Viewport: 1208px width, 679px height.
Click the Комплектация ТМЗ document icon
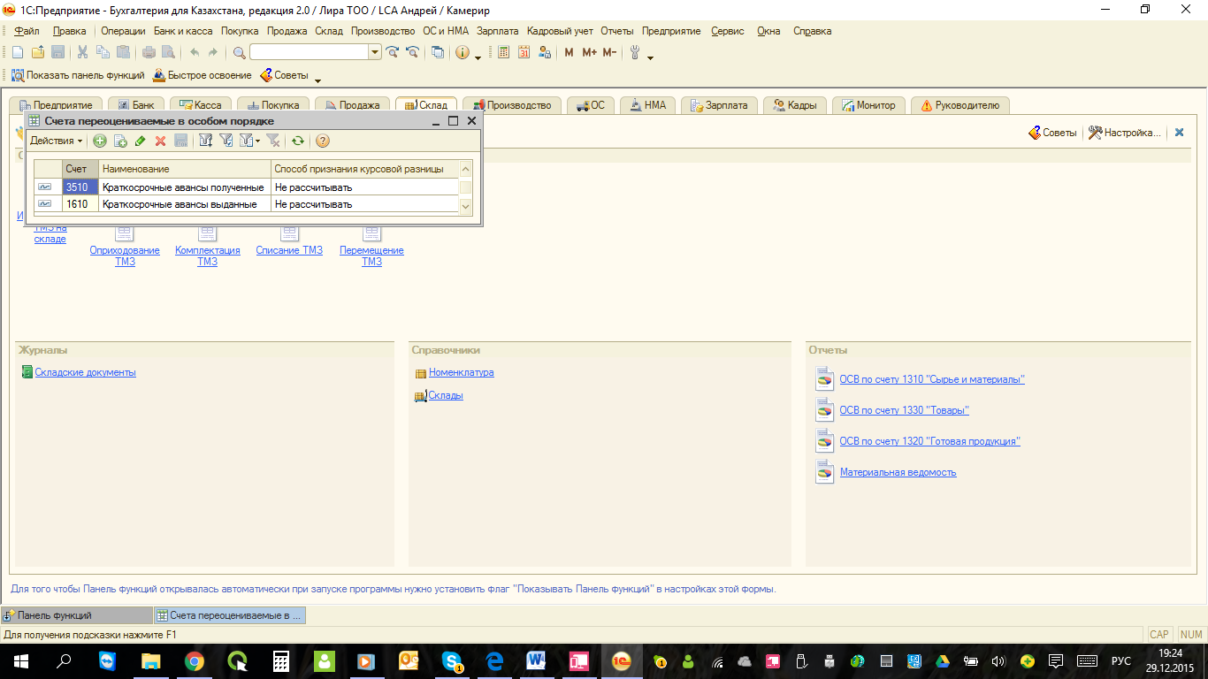[208, 233]
